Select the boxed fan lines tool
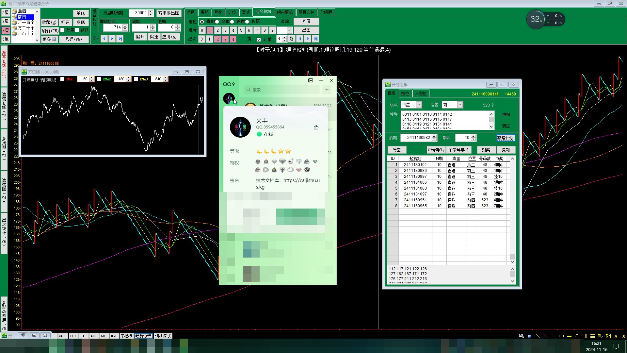 pyautogui.click(x=608, y=336)
